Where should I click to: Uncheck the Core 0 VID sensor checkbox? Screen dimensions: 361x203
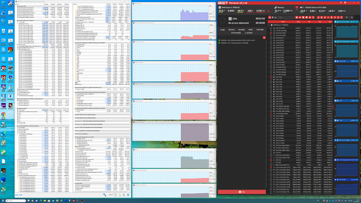point(271,77)
